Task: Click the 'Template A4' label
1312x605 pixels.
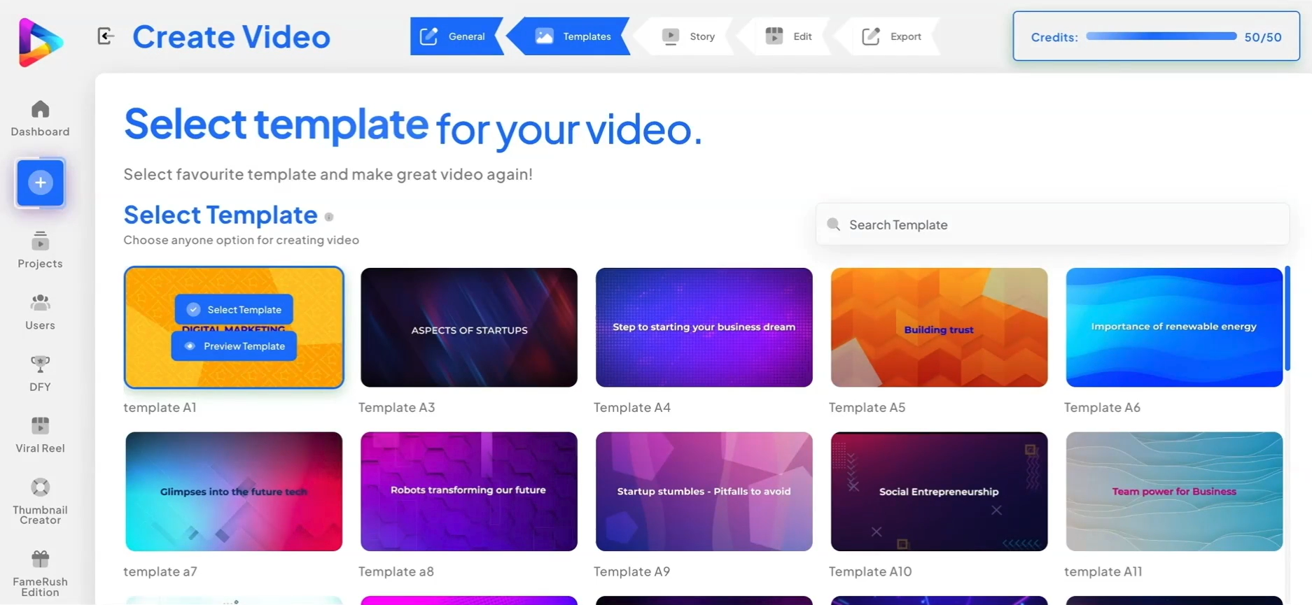Action: 632,407
